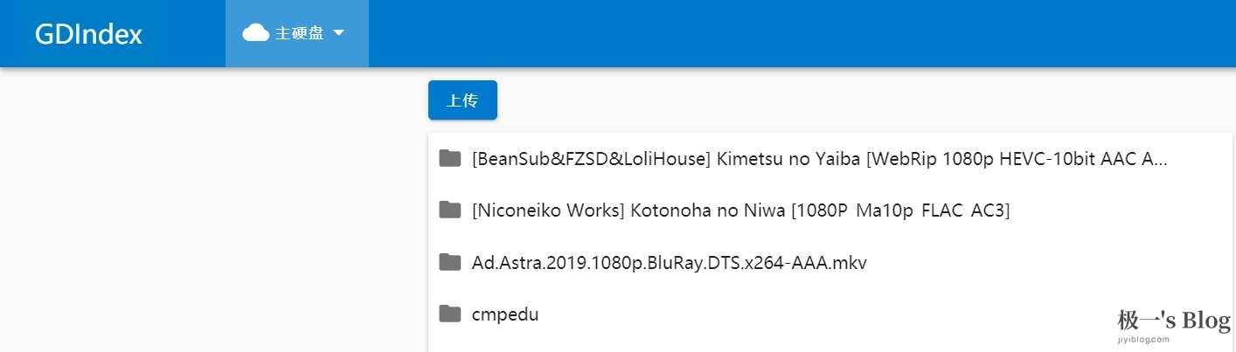1236x352 pixels.
Task: Click the jiyiblog.com watermark URL
Action: 1143,339
